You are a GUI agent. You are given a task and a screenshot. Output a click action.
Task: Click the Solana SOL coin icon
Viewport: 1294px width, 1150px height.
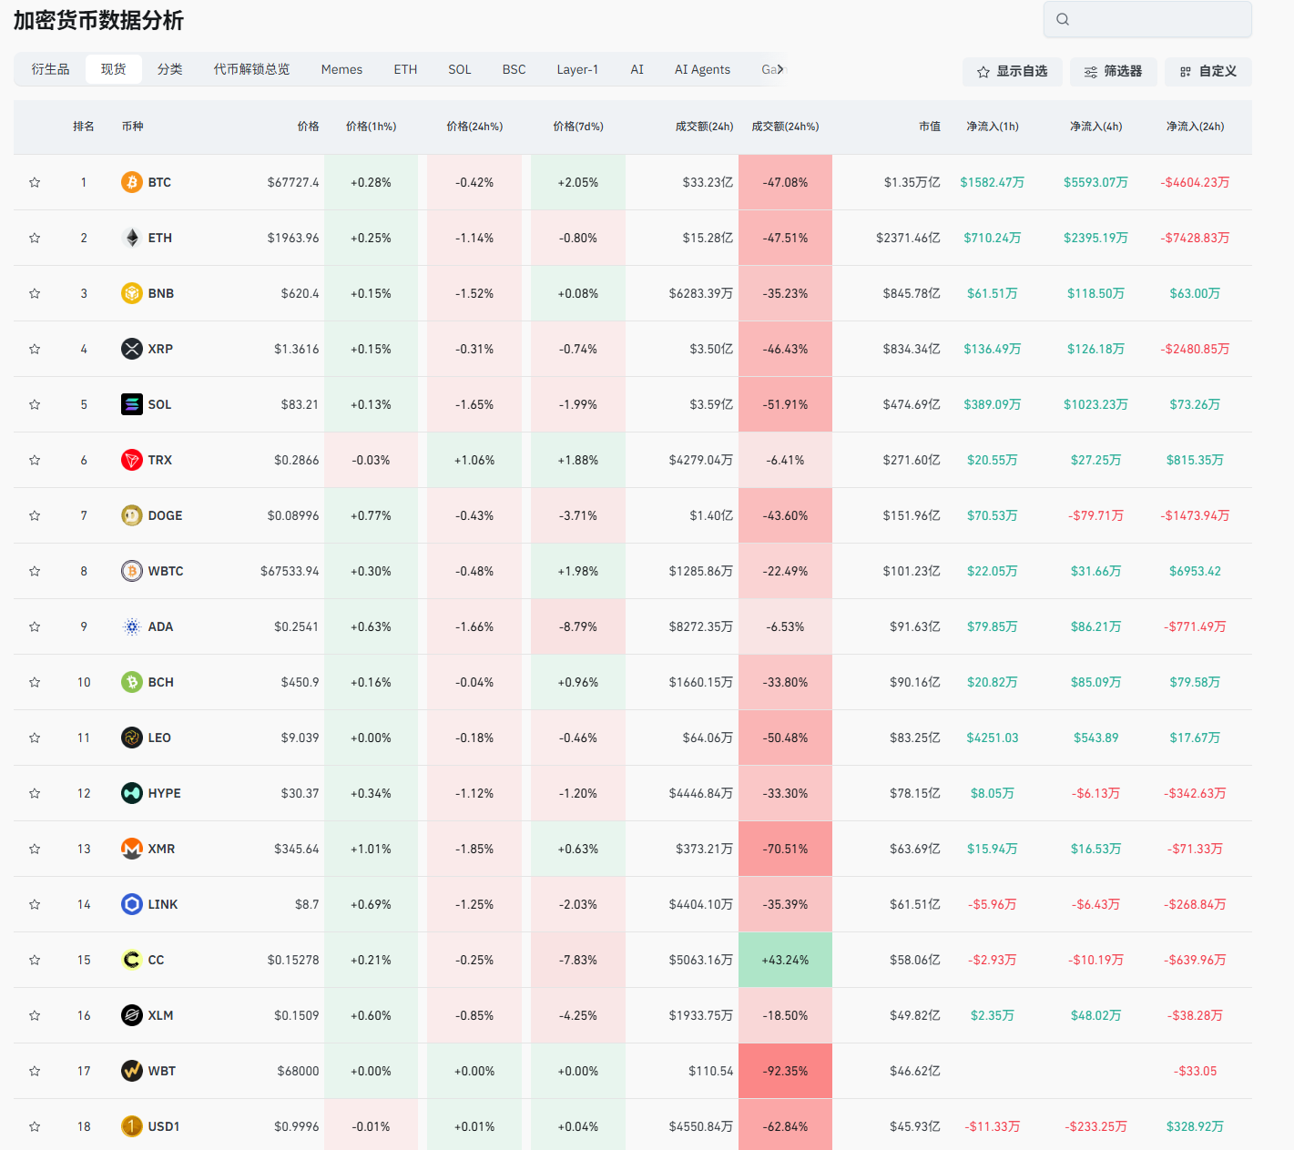point(132,404)
